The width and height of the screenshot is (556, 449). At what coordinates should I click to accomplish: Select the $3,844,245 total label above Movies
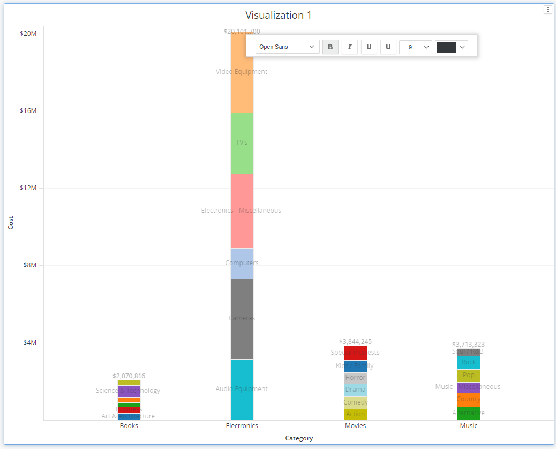pyautogui.click(x=355, y=341)
